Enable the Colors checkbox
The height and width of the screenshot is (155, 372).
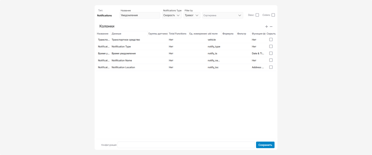[x=273, y=15]
